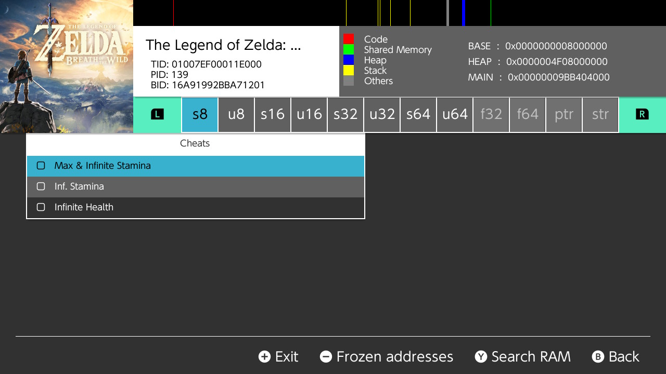Viewport: 666px width, 374px height.
Task: Click the blue heap marker in memory map
Action: [463, 13]
